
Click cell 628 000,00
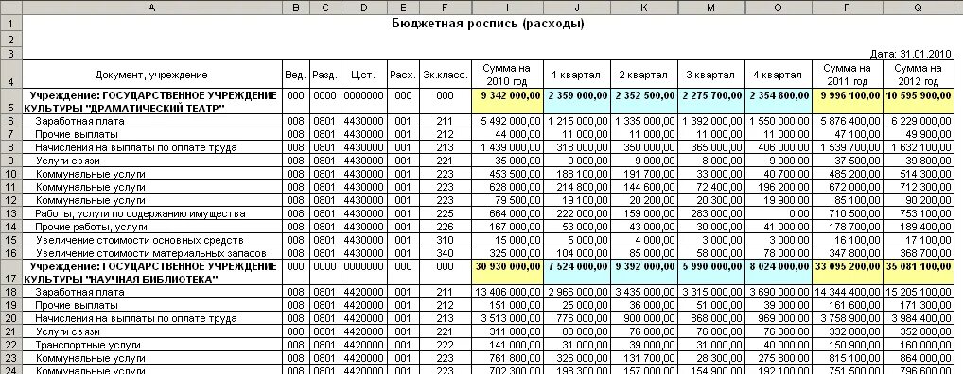coord(507,187)
